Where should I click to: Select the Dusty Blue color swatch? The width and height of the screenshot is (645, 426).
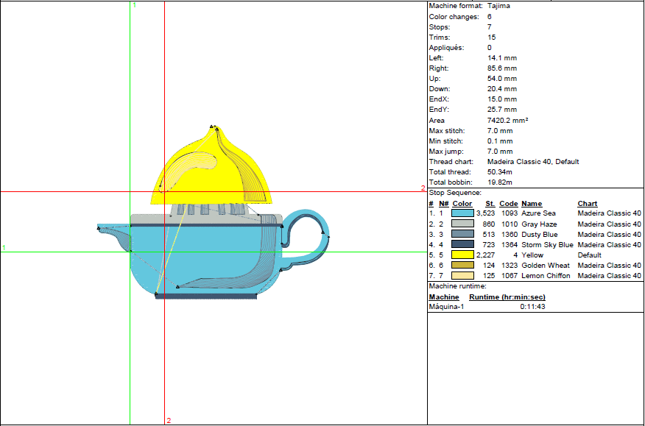pos(462,234)
